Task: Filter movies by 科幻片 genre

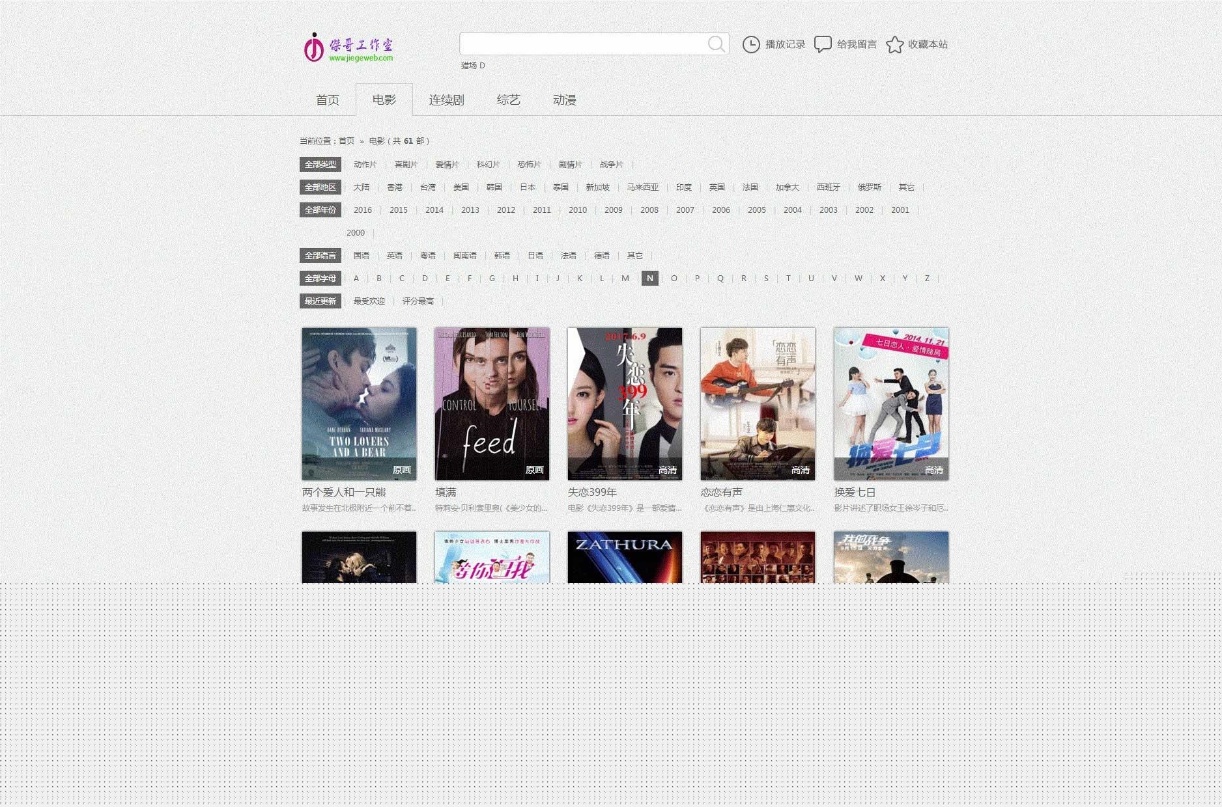Action: point(488,165)
